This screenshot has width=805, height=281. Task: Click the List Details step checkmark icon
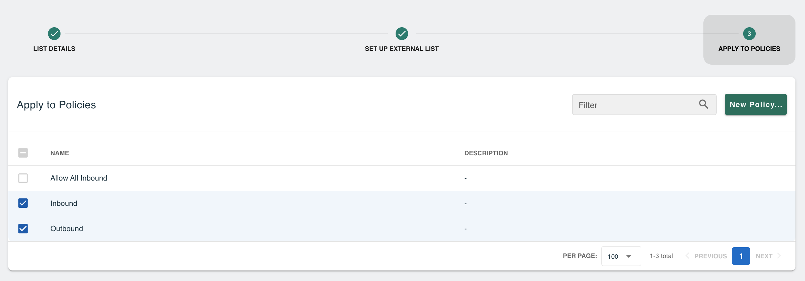(54, 33)
